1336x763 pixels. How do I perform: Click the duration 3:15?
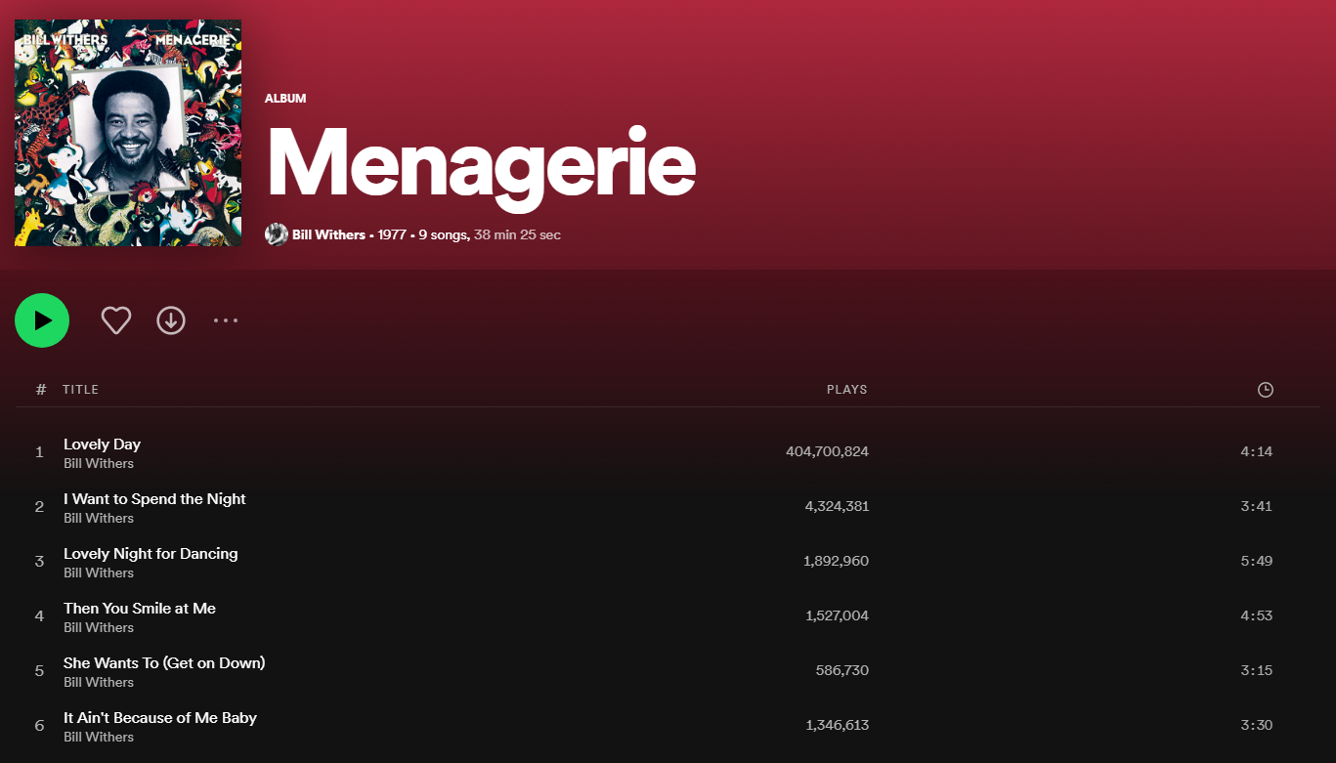1257,671
